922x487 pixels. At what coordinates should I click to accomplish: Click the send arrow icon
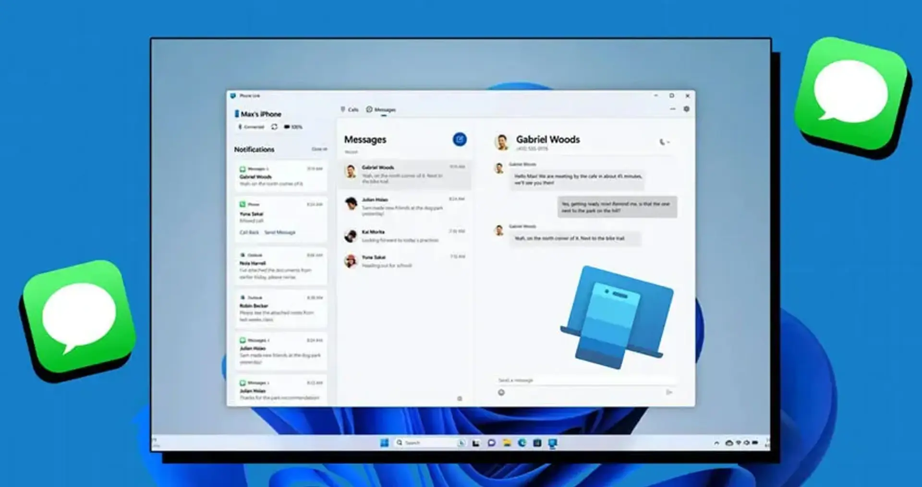coord(669,393)
